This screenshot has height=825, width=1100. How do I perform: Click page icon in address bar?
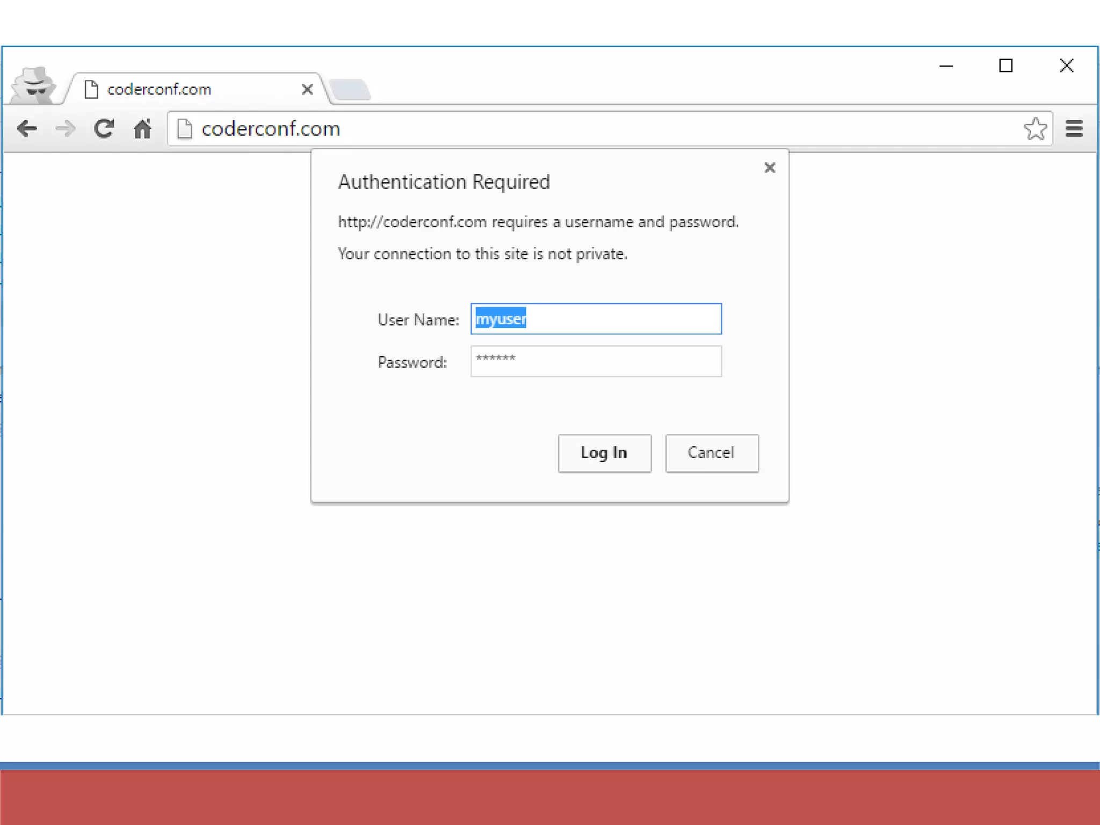[184, 129]
